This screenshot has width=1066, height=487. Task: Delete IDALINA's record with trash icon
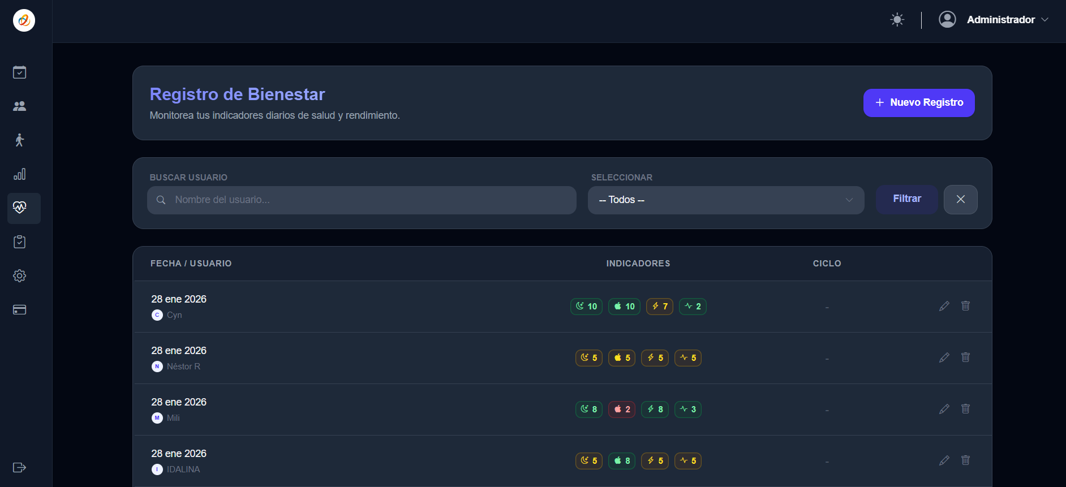pyautogui.click(x=965, y=460)
